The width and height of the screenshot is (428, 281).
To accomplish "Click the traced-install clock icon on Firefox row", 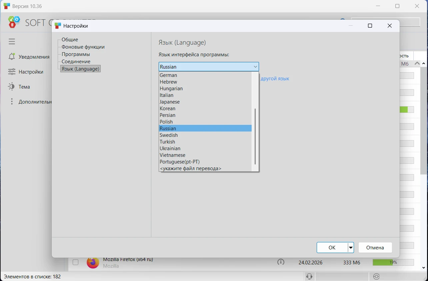I will click(x=281, y=262).
